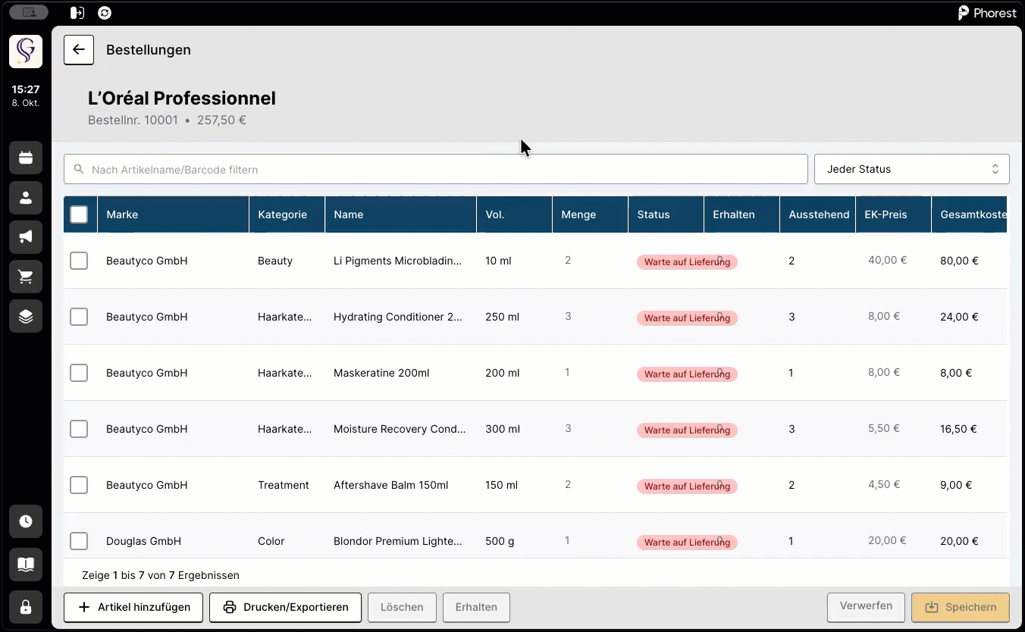The width and height of the screenshot is (1025, 632).
Task: Tick the Aftershave Balm 150ml row checkbox
Action: pos(79,485)
